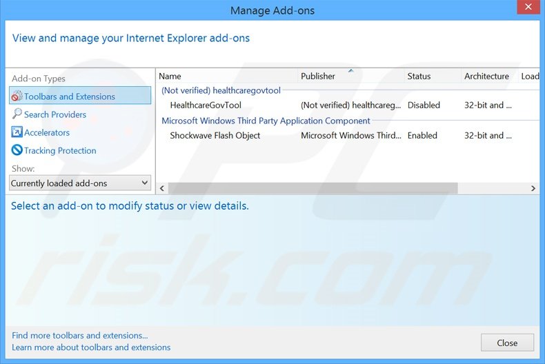
Task: Click the Accelerators icon
Action: pyautogui.click(x=17, y=132)
